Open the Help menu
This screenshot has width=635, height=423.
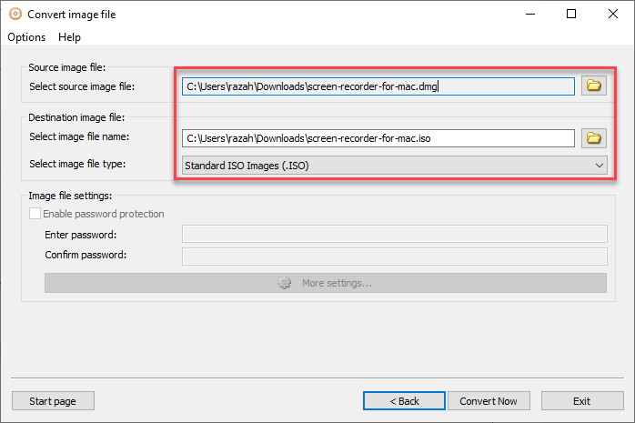(x=69, y=37)
